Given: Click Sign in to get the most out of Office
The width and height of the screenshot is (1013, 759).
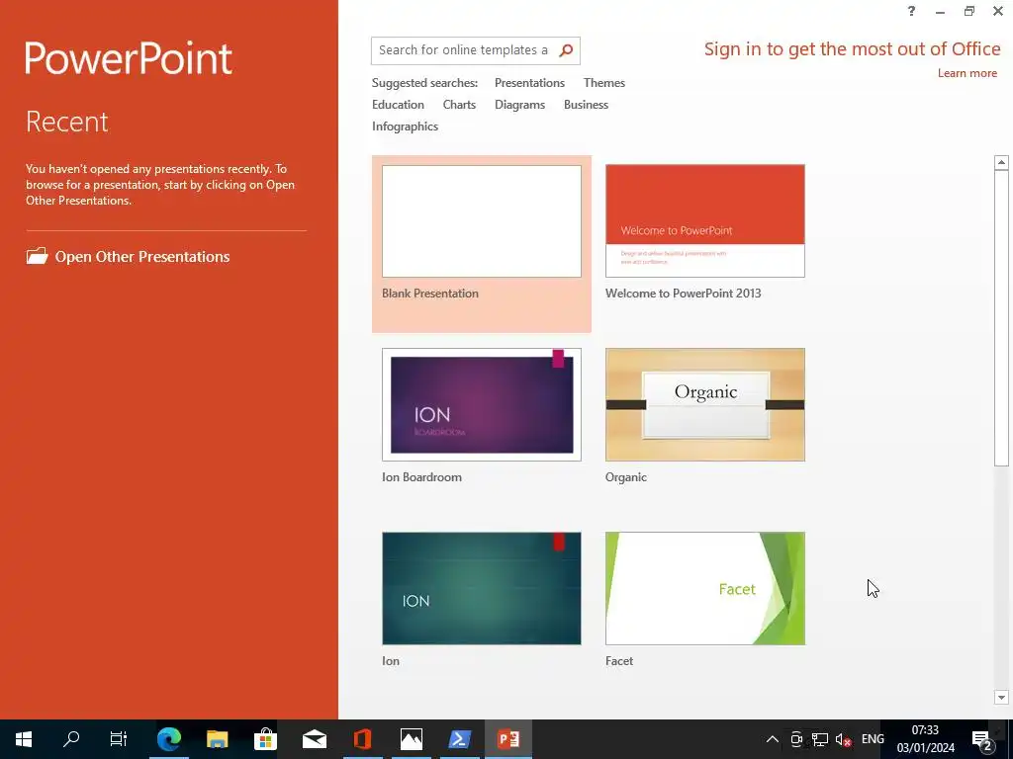Looking at the screenshot, I should [x=852, y=49].
